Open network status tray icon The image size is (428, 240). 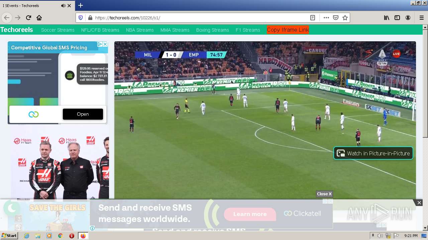pos(388,236)
